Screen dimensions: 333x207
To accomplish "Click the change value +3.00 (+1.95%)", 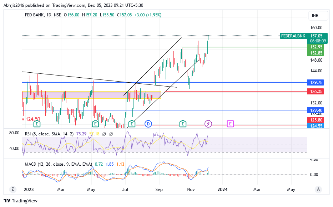I will (x=148, y=15).
